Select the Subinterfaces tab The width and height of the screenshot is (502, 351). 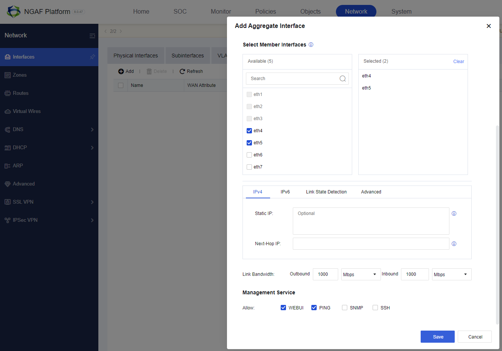[188, 56]
